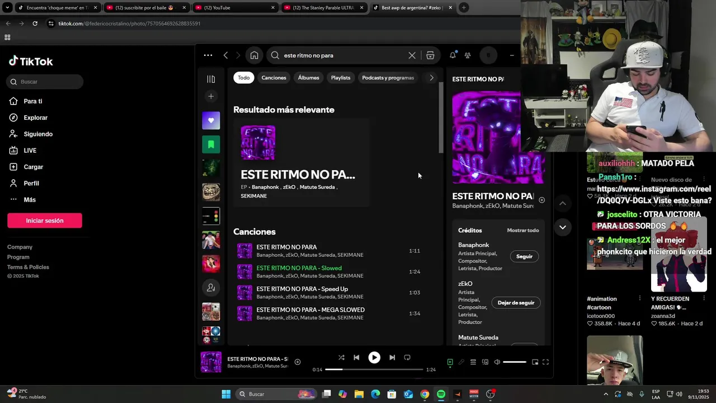716x403 pixels.
Task: Go back in Spotify navigation
Action: click(225, 55)
